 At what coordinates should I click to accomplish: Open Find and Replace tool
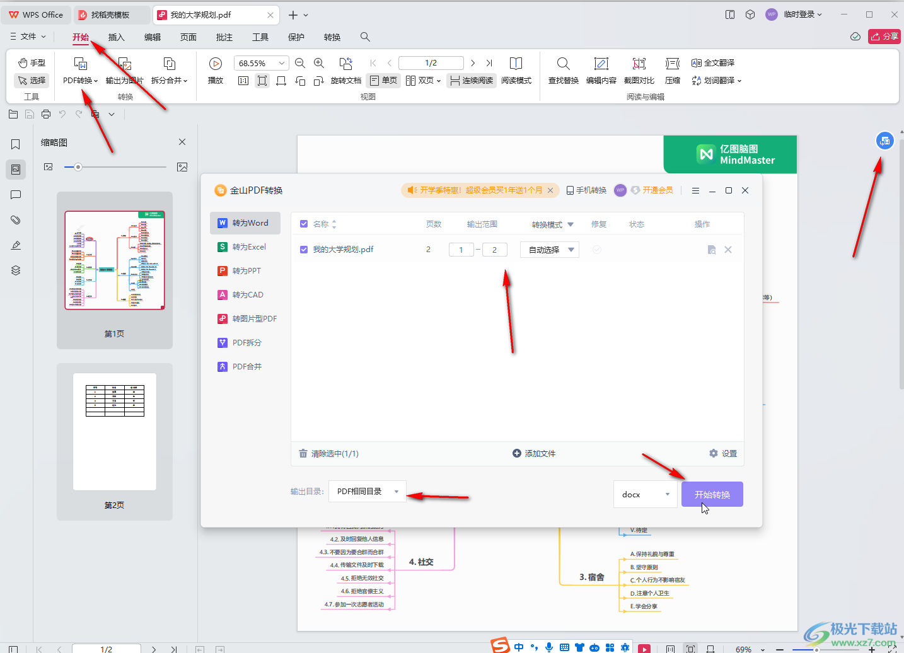[563, 71]
